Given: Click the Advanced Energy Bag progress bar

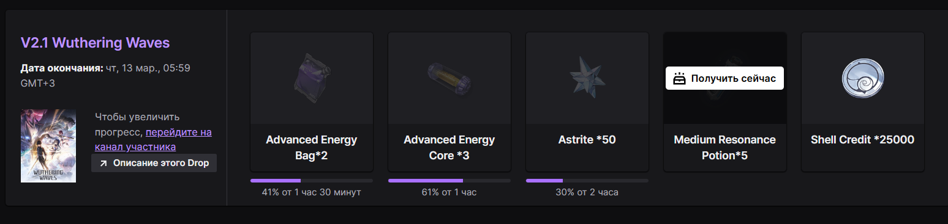Looking at the screenshot, I should [x=311, y=181].
